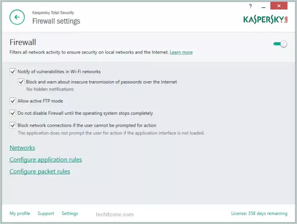The image size is (297, 224).
Task: Open Support in the footer
Action: click(46, 213)
